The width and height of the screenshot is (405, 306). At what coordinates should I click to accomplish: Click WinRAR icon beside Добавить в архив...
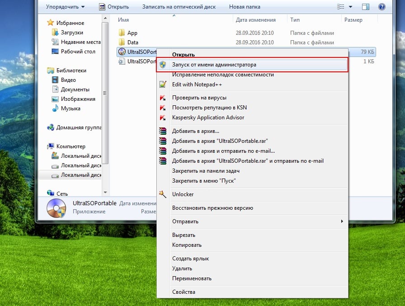tap(163, 131)
